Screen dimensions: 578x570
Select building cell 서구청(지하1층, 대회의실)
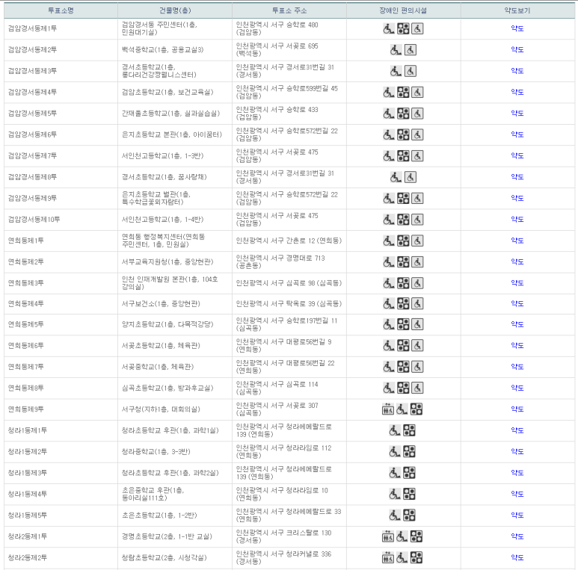tap(161, 409)
